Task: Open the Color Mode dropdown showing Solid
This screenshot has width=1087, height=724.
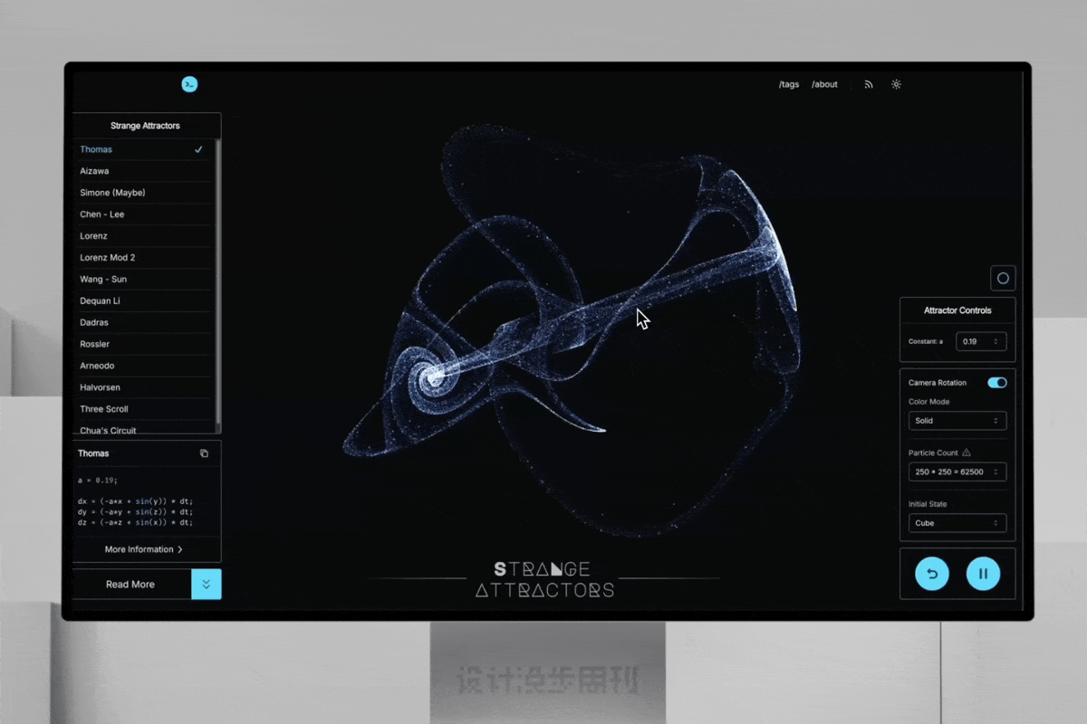Action: pos(957,421)
